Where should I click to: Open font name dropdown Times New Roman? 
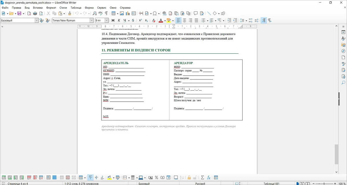pyautogui.click(x=92, y=20)
